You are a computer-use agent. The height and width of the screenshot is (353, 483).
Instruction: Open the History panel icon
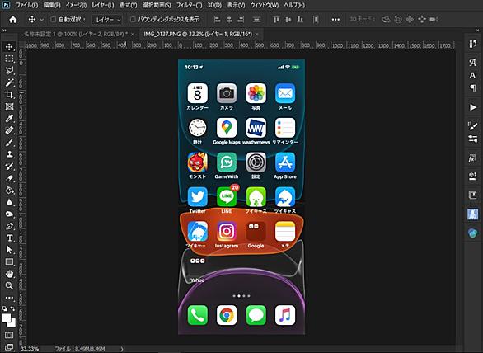pos(473,44)
